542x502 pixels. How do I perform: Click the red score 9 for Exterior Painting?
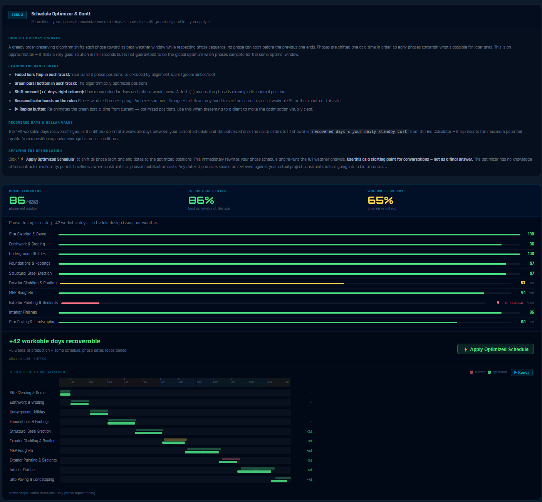pos(498,302)
